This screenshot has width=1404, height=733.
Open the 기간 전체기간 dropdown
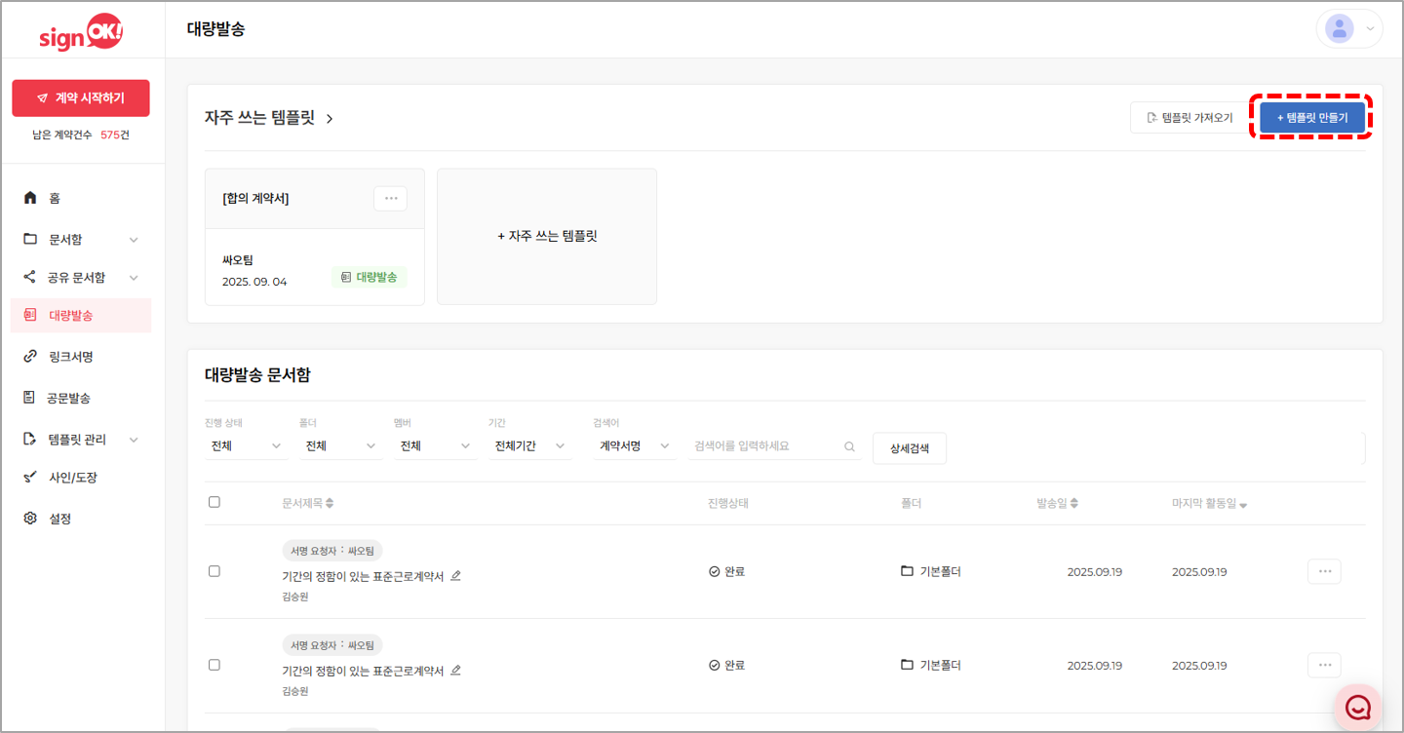(x=529, y=446)
